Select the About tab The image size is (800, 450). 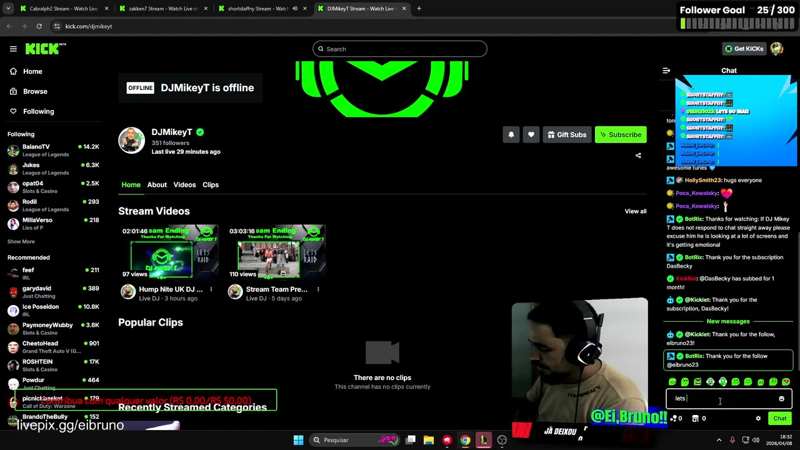(157, 184)
